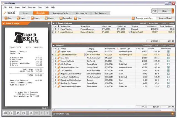Click paperclip icon for Next Day Dry Cleaners
This screenshot has height=118, width=177.
click(x=59, y=83)
